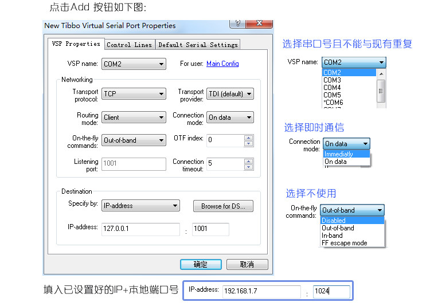The height and width of the screenshot is (306, 430).
Task: Increase the Connection timeout value
Action: (x=248, y=161)
